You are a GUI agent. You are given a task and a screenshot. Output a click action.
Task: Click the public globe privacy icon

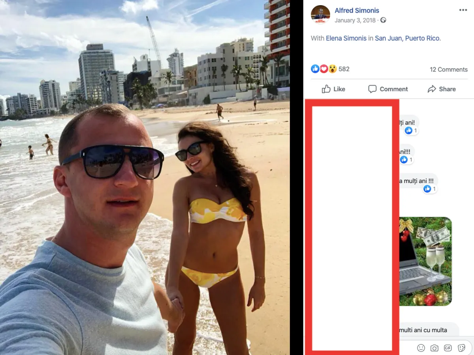click(x=383, y=20)
